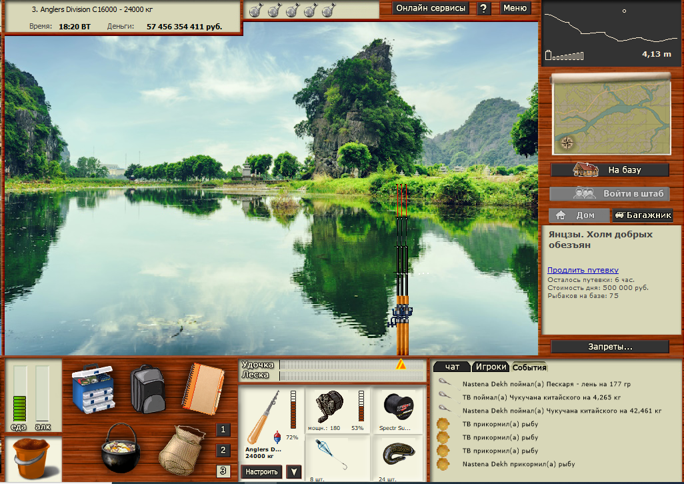Viewport: 684px width, 484px height.
Task: Click the event about Пескаря - лень на 177 гр
Action: coord(546,384)
